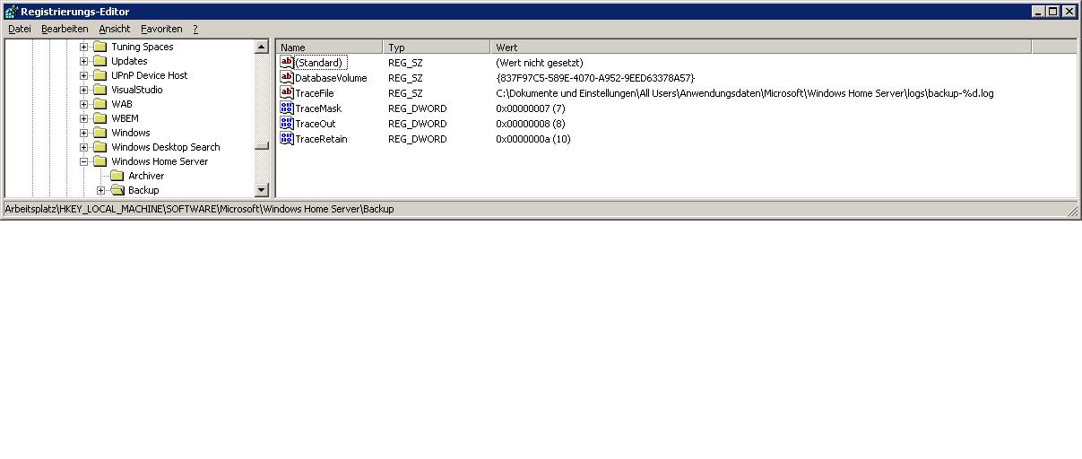This screenshot has width=1082, height=459.
Task: Click the TraceMask DWORD value icon
Action: point(287,108)
